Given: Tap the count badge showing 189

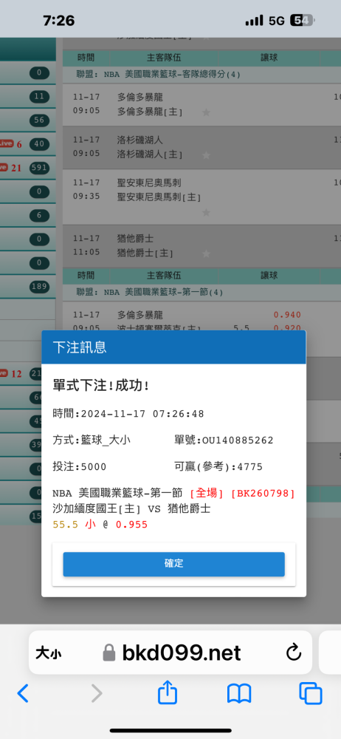Looking at the screenshot, I should pyautogui.click(x=39, y=287).
